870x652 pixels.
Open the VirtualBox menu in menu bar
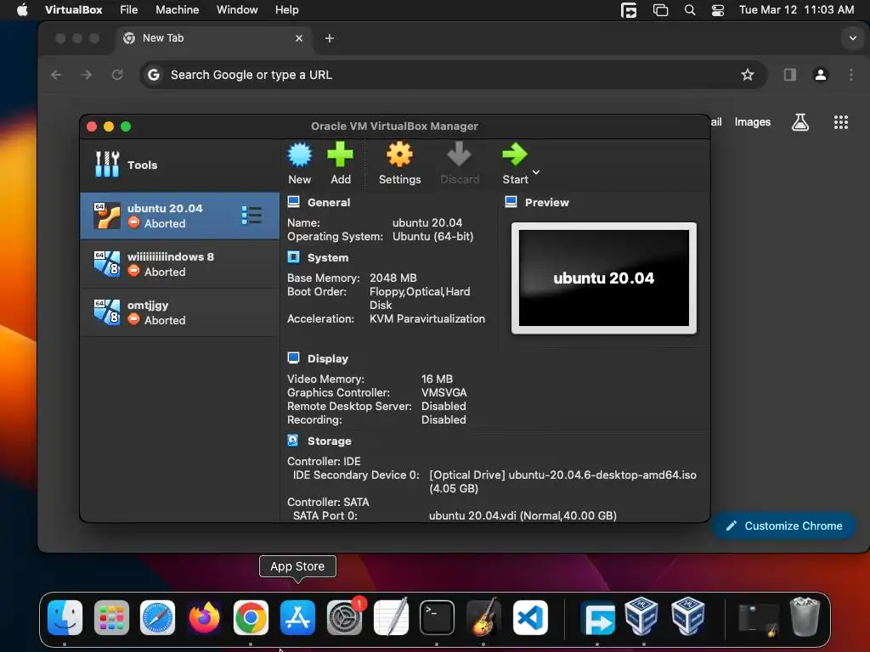click(73, 10)
